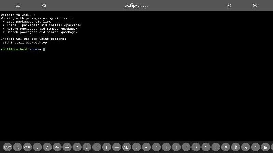
Task: Tap the caret key
Action: click(x=256, y=147)
